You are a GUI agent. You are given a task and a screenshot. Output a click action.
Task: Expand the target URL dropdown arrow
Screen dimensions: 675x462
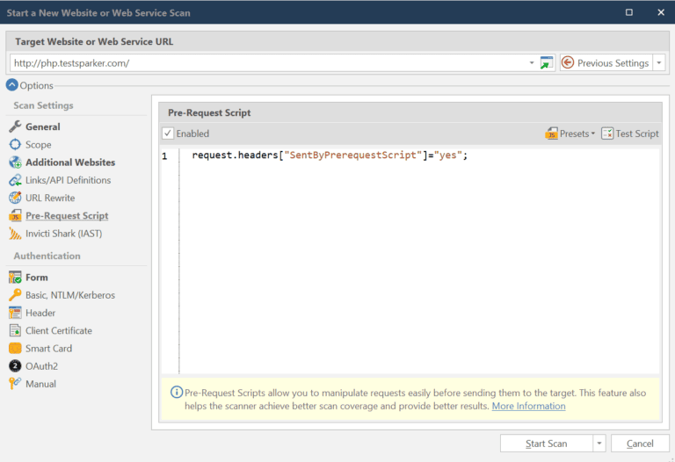tap(532, 63)
